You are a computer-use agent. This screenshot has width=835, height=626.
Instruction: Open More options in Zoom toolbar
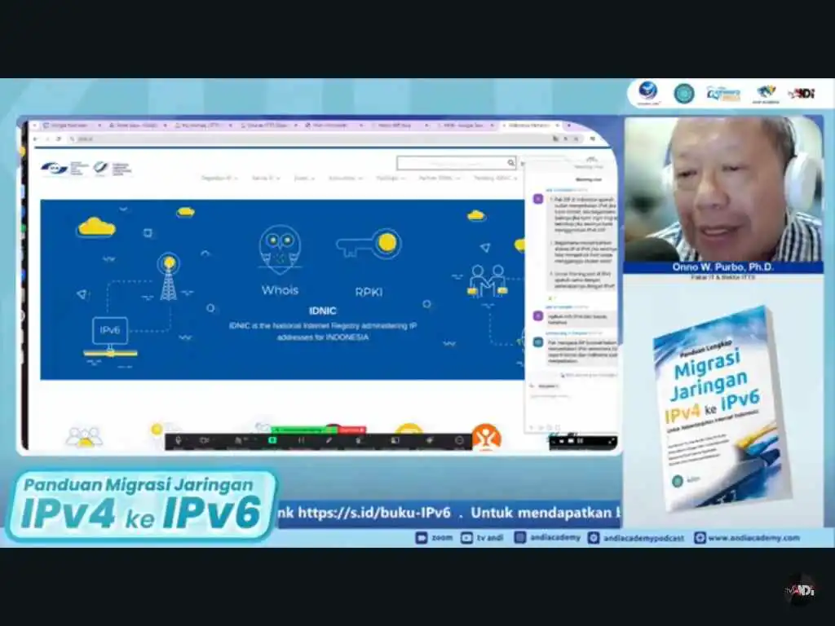click(x=460, y=441)
